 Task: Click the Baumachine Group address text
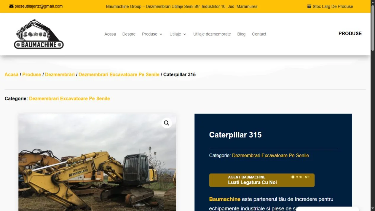coord(182,7)
